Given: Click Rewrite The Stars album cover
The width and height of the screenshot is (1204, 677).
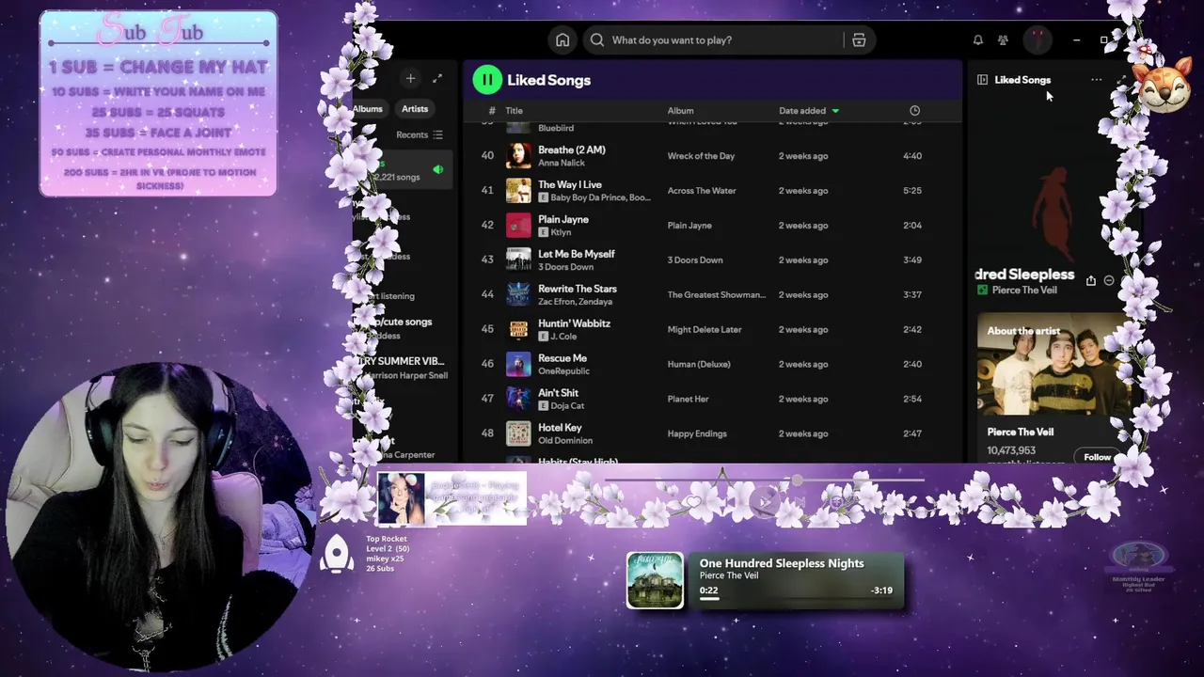Looking at the screenshot, I should point(518,295).
